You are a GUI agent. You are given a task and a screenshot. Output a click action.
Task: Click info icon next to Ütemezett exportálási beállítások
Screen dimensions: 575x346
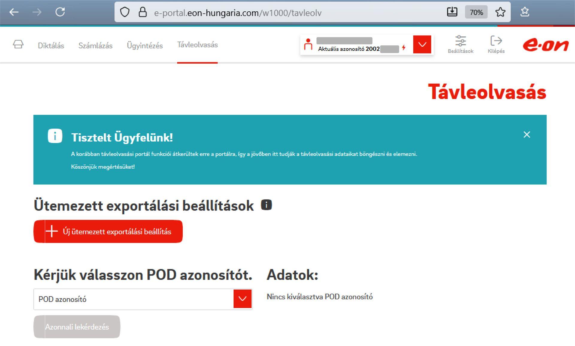click(x=266, y=205)
